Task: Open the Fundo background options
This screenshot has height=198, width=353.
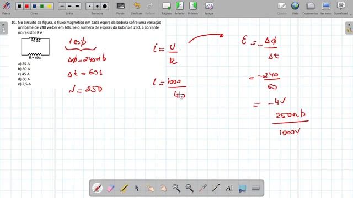Action: coord(120,8)
